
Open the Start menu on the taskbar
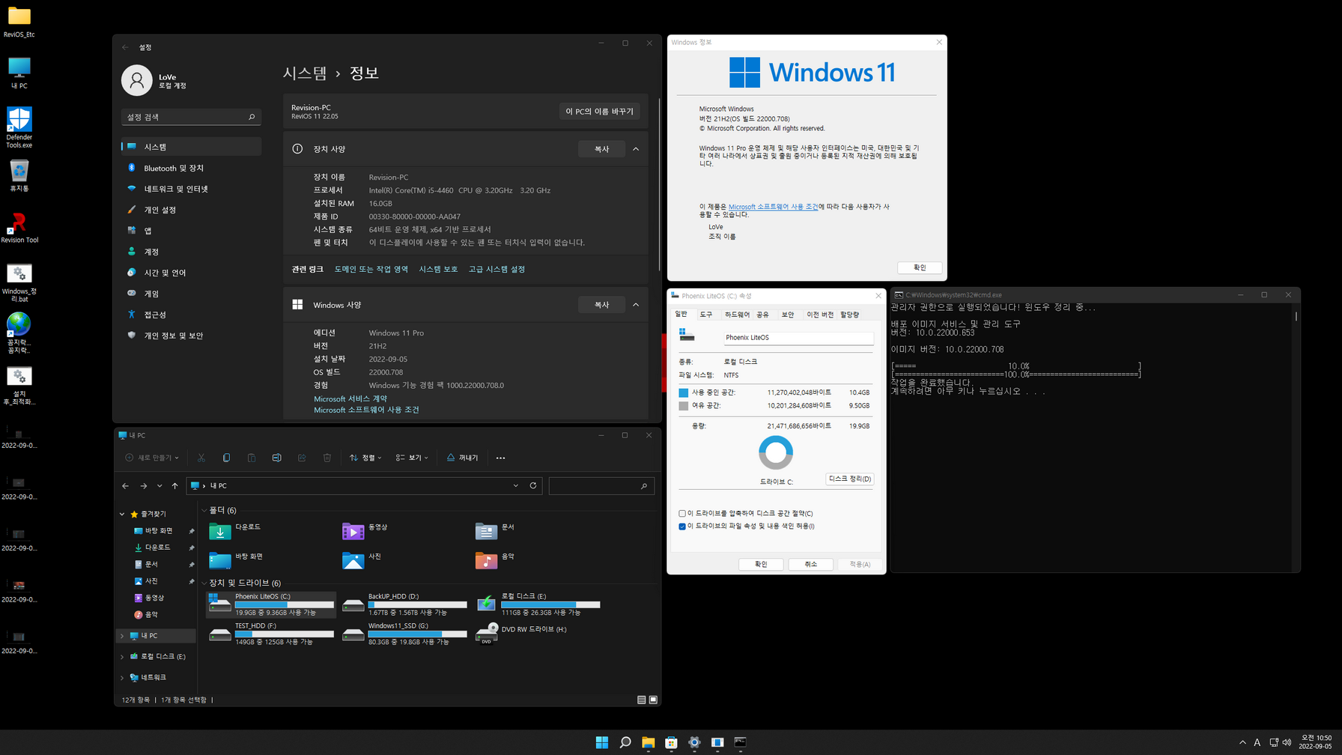(x=602, y=742)
